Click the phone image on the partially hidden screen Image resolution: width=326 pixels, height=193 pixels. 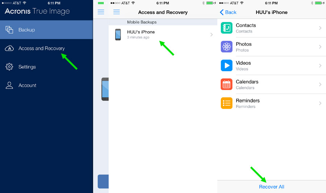[105, 89]
